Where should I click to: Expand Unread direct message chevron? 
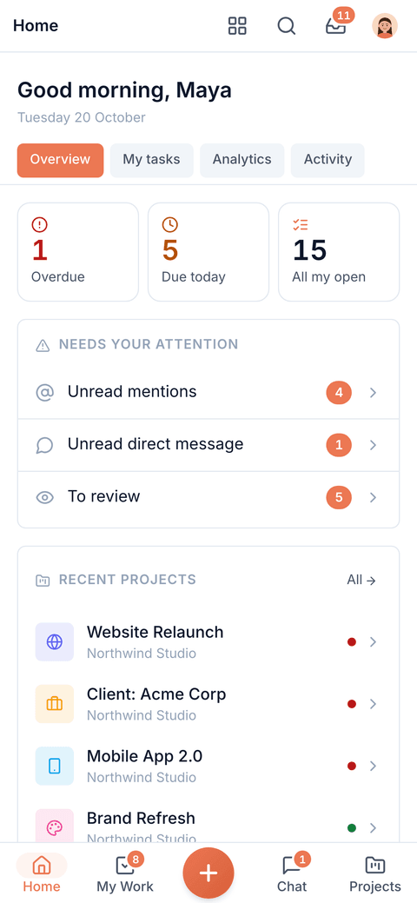(374, 445)
